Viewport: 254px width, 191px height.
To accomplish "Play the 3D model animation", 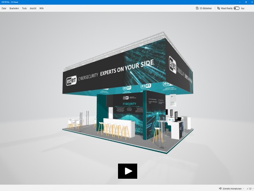I will tap(127, 171).
